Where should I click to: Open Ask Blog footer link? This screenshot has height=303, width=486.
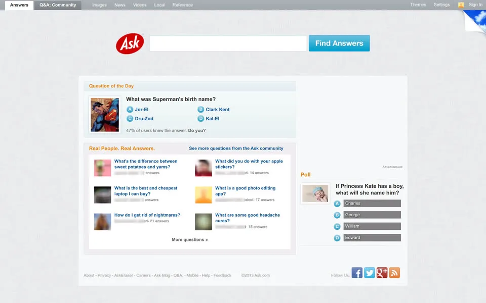coord(162,275)
